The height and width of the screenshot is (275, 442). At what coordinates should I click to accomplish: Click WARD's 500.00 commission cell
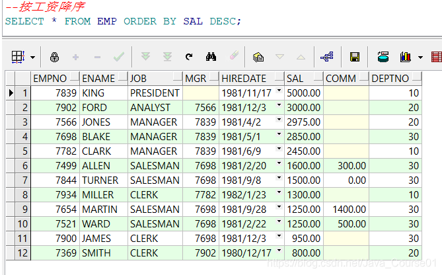pos(346,224)
